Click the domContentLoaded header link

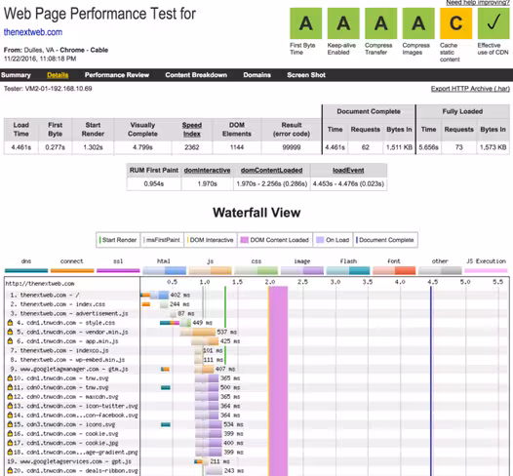point(271,171)
